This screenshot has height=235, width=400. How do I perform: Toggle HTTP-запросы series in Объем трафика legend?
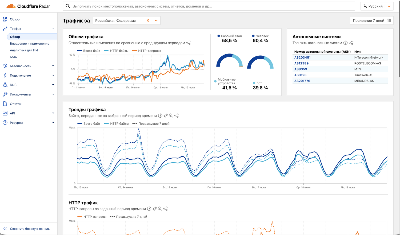[147, 51]
